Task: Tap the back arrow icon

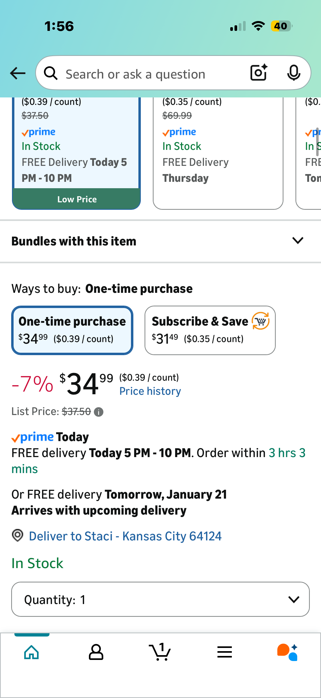Action: click(x=18, y=73)
